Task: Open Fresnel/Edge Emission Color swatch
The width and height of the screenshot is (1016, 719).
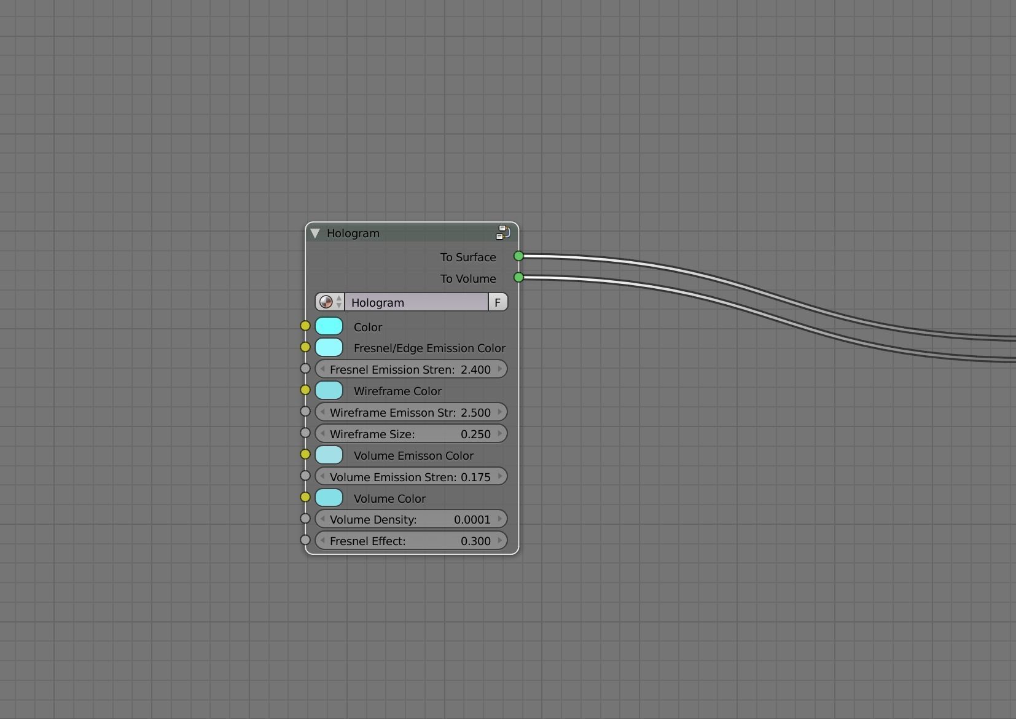Action: point(329,347)
